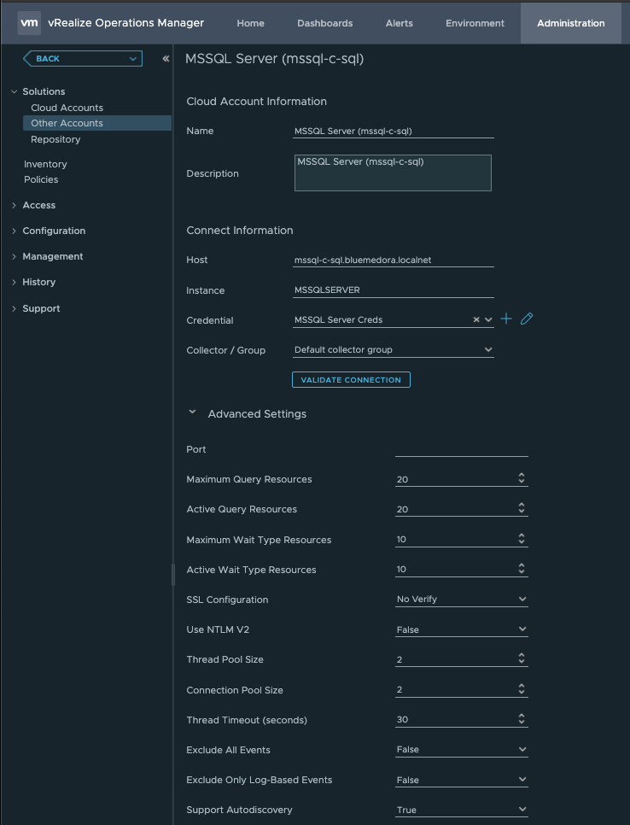This screenshot has height=825, width=630.
Task: Click the edit credential pencil icon
Action: tap(527, 319)
